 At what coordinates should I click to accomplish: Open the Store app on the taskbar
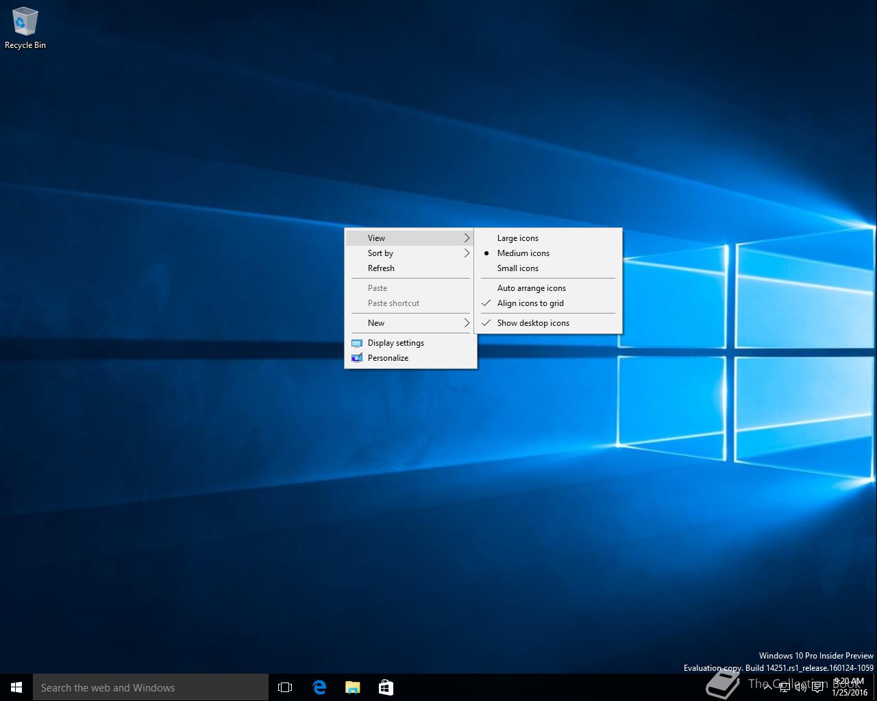click(x=386, y=687)
